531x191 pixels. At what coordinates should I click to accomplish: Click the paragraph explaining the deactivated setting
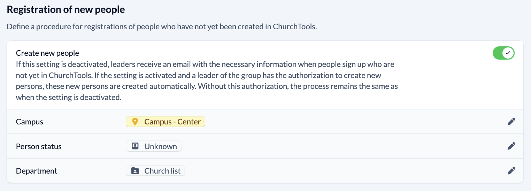207,81
